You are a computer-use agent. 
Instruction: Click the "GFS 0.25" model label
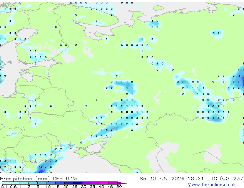coord(65,179)
